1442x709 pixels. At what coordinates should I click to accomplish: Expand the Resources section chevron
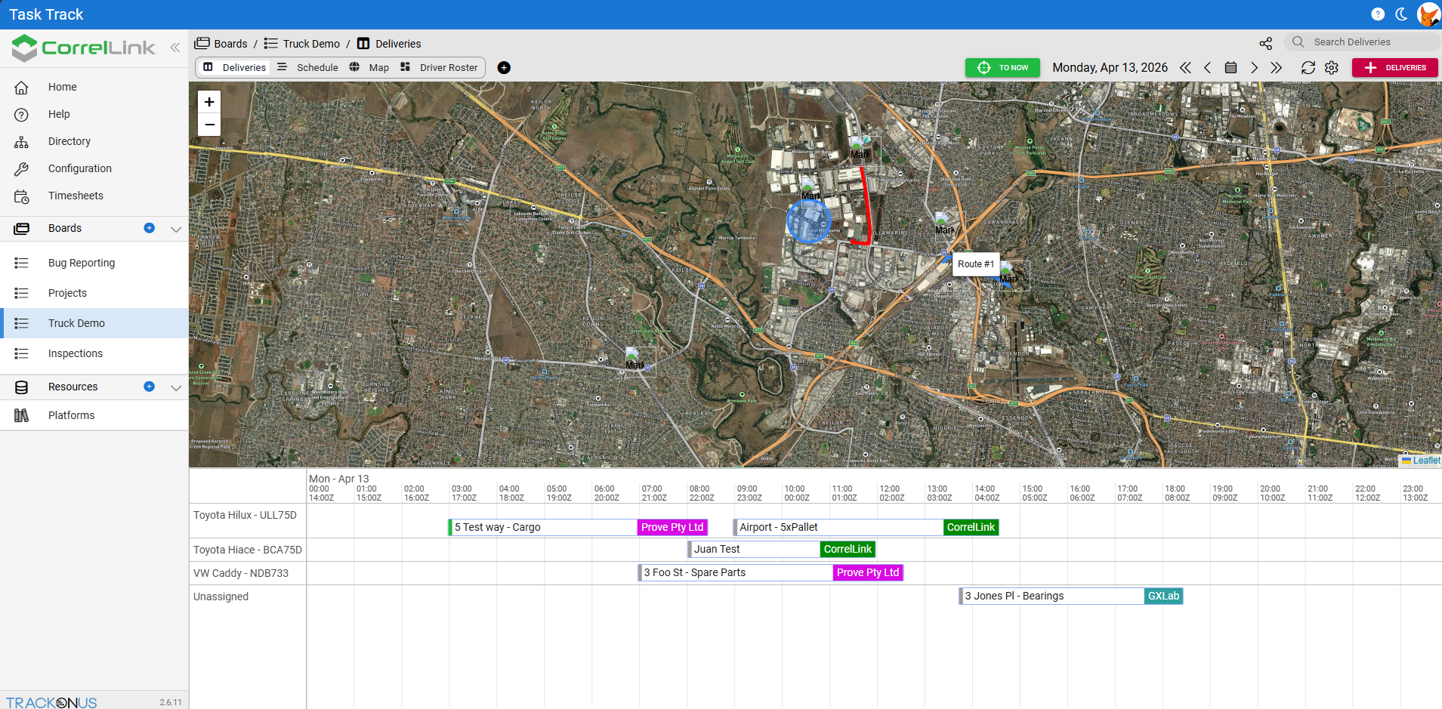[x=176, y=387]
